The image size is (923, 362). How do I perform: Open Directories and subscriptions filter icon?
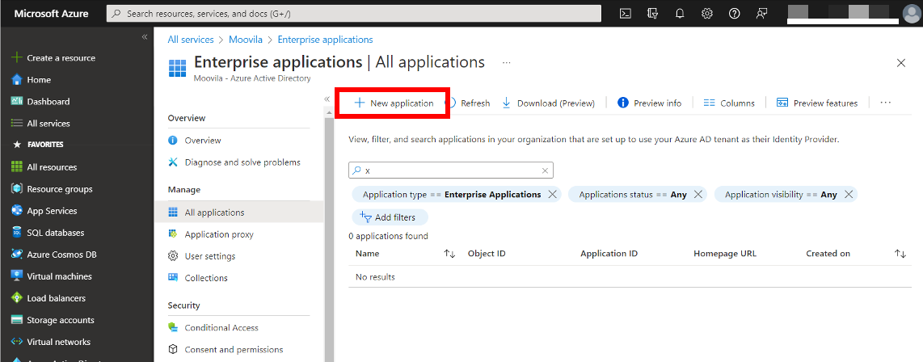(x=652, y=14)
